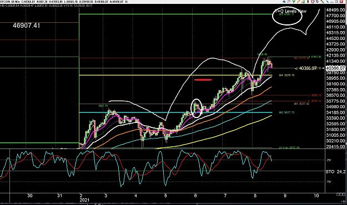Click the horizontal cyan level line
347x205 pixels.
(175, 112)
